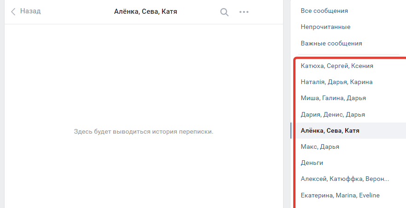Image resolution: width=406 pixels, height=208 pixels.
Task: Open search in the conversation header
Action: point(224,12)
